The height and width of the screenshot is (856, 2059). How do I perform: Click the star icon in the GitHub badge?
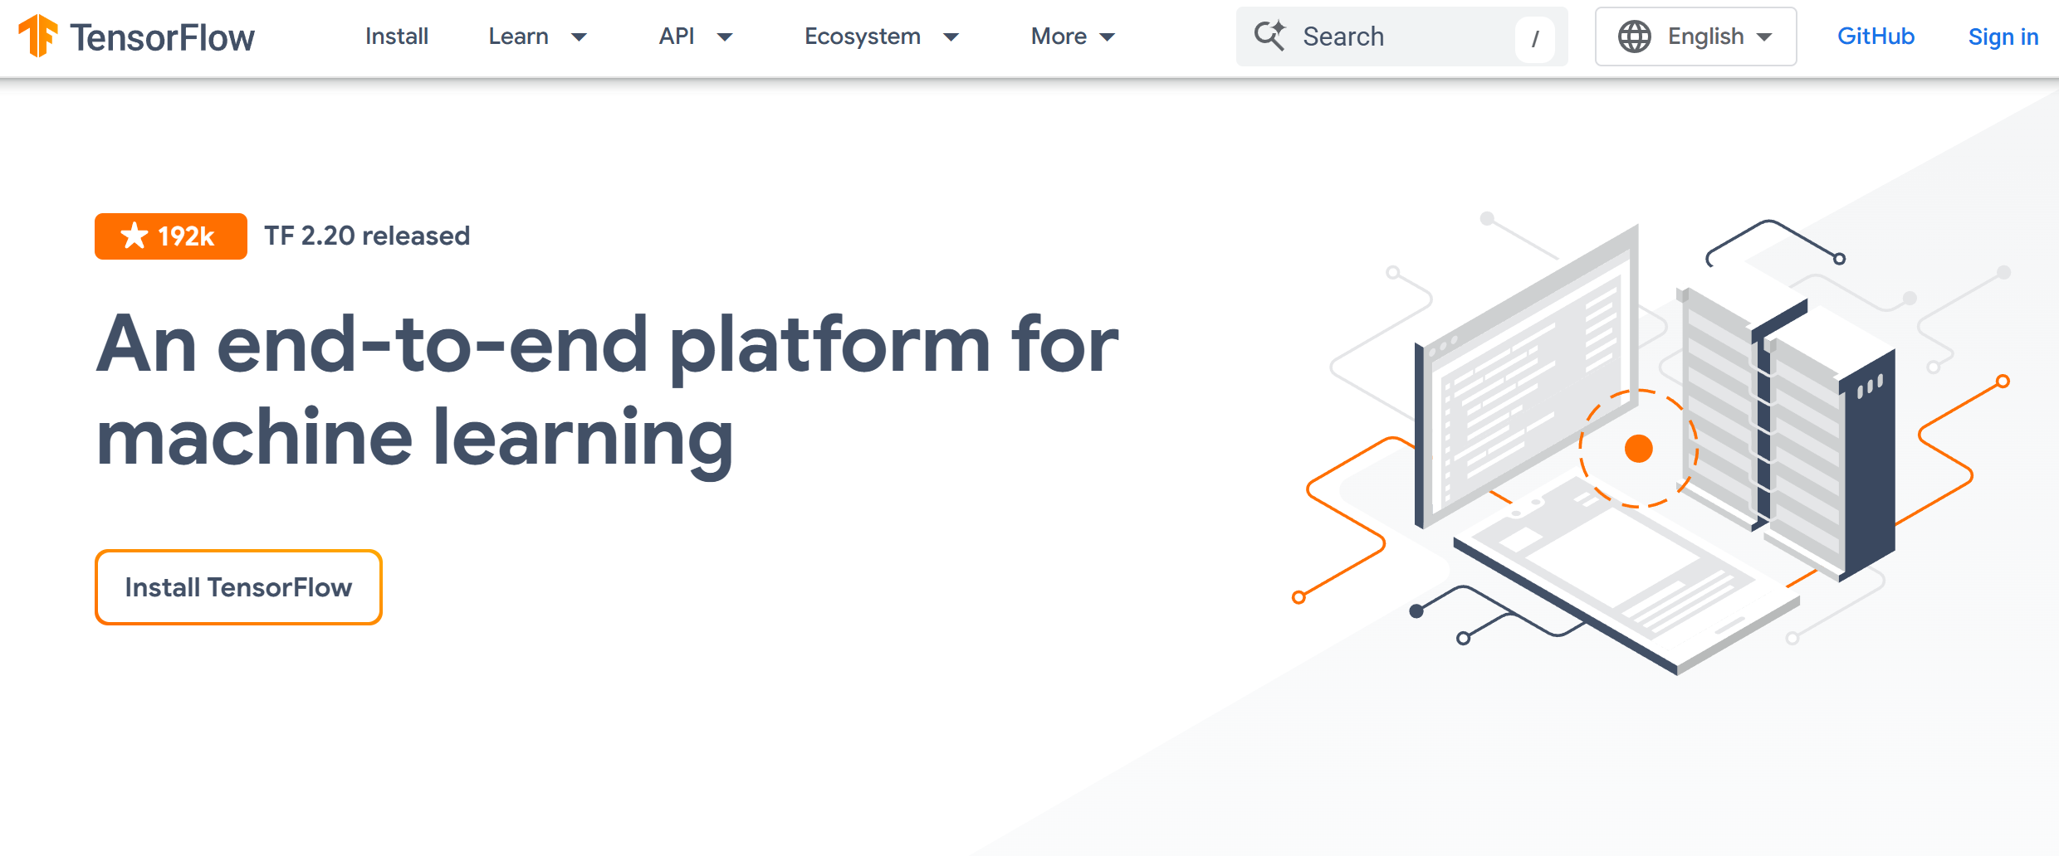[134, 236]
